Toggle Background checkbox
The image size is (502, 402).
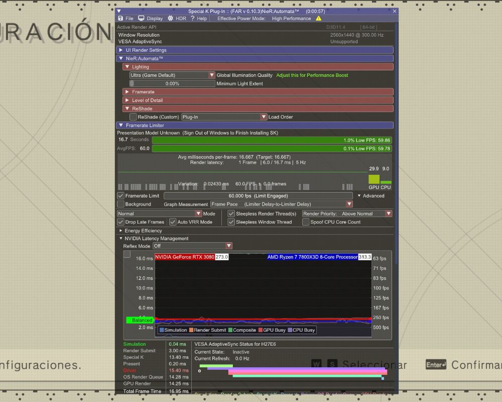tap(120, 204)
